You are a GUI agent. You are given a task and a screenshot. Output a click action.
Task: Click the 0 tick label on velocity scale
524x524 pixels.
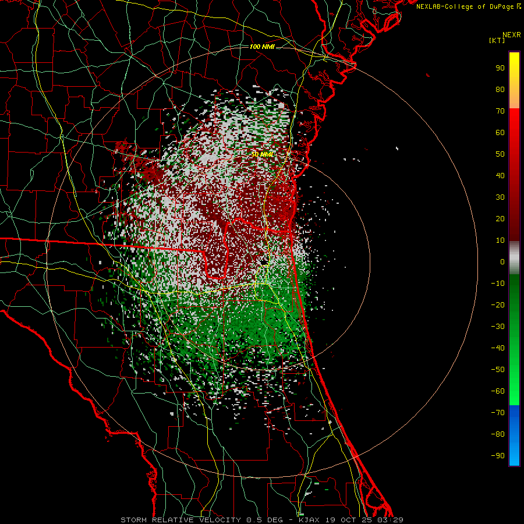[502, 262]
